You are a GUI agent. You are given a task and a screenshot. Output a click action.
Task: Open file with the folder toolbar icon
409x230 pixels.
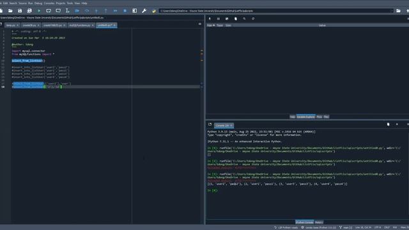(10, 11)
